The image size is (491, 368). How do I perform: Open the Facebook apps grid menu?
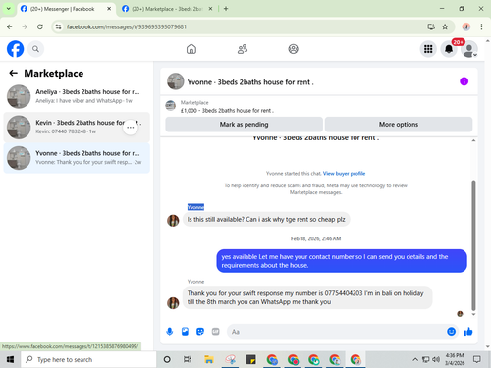428,49
